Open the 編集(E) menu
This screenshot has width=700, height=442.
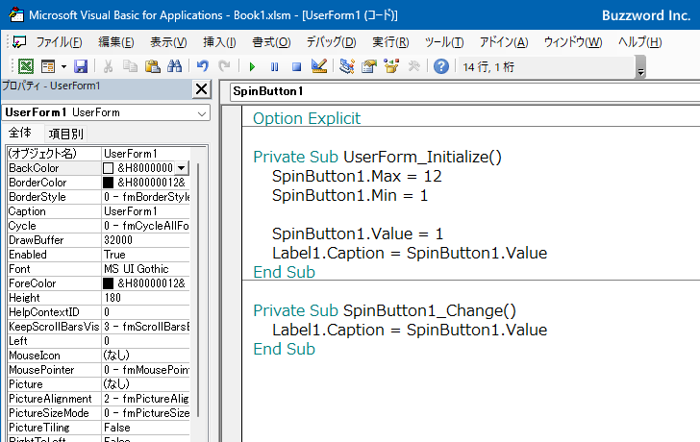116,42
